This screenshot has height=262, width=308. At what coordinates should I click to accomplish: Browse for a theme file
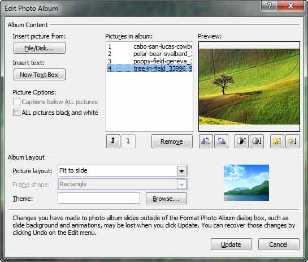[166, 199]
